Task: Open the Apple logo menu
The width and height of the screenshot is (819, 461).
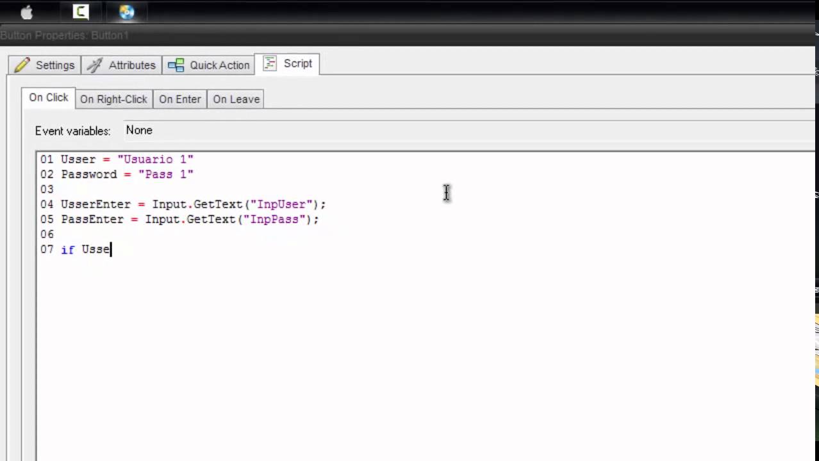Action: click(x=27, y=12)
